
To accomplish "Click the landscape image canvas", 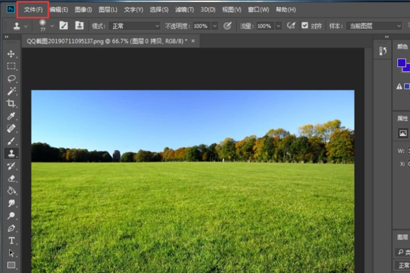I will click(192, 181).
